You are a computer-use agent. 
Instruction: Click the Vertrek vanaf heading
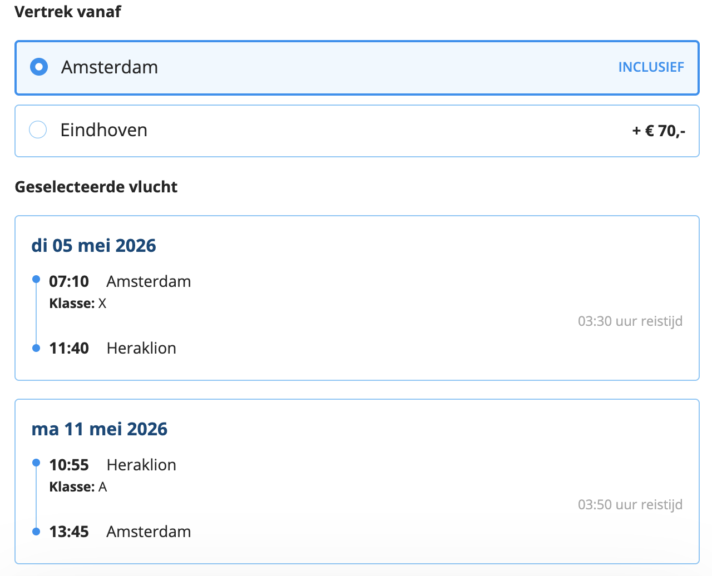tap(67, 12)
